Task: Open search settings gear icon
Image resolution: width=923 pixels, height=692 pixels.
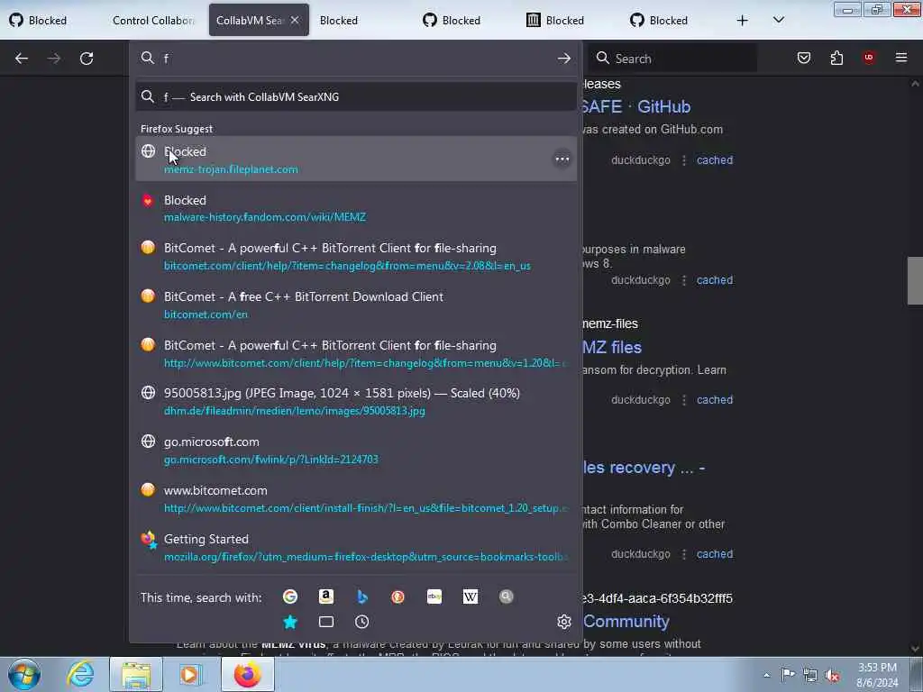Action: (564, 622)
